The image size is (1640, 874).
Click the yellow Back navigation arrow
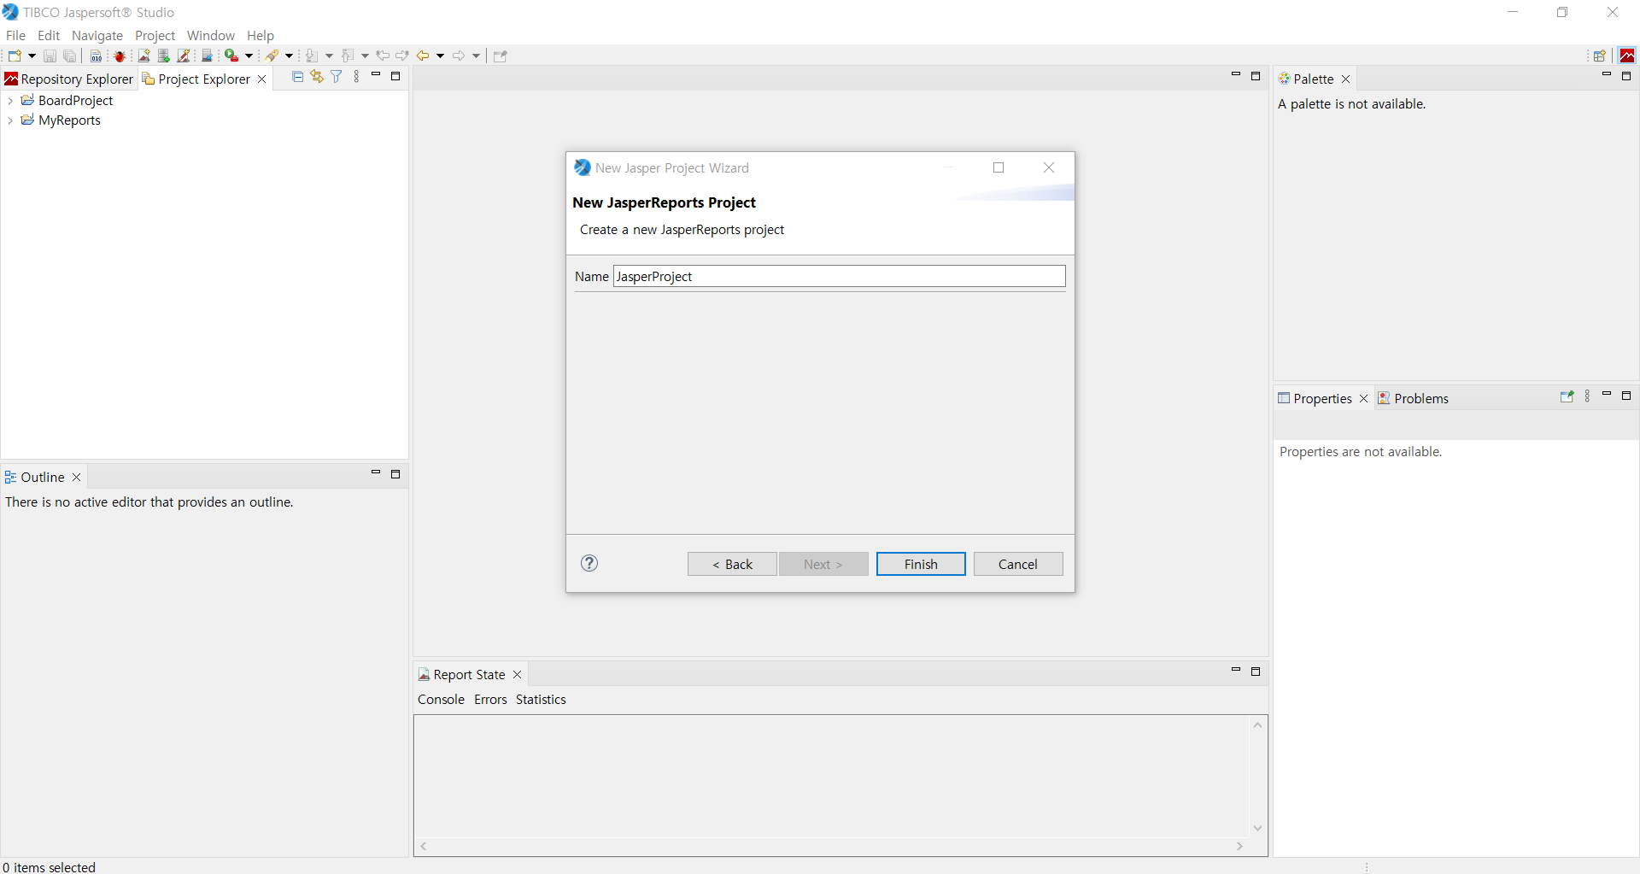coord(423,56)
